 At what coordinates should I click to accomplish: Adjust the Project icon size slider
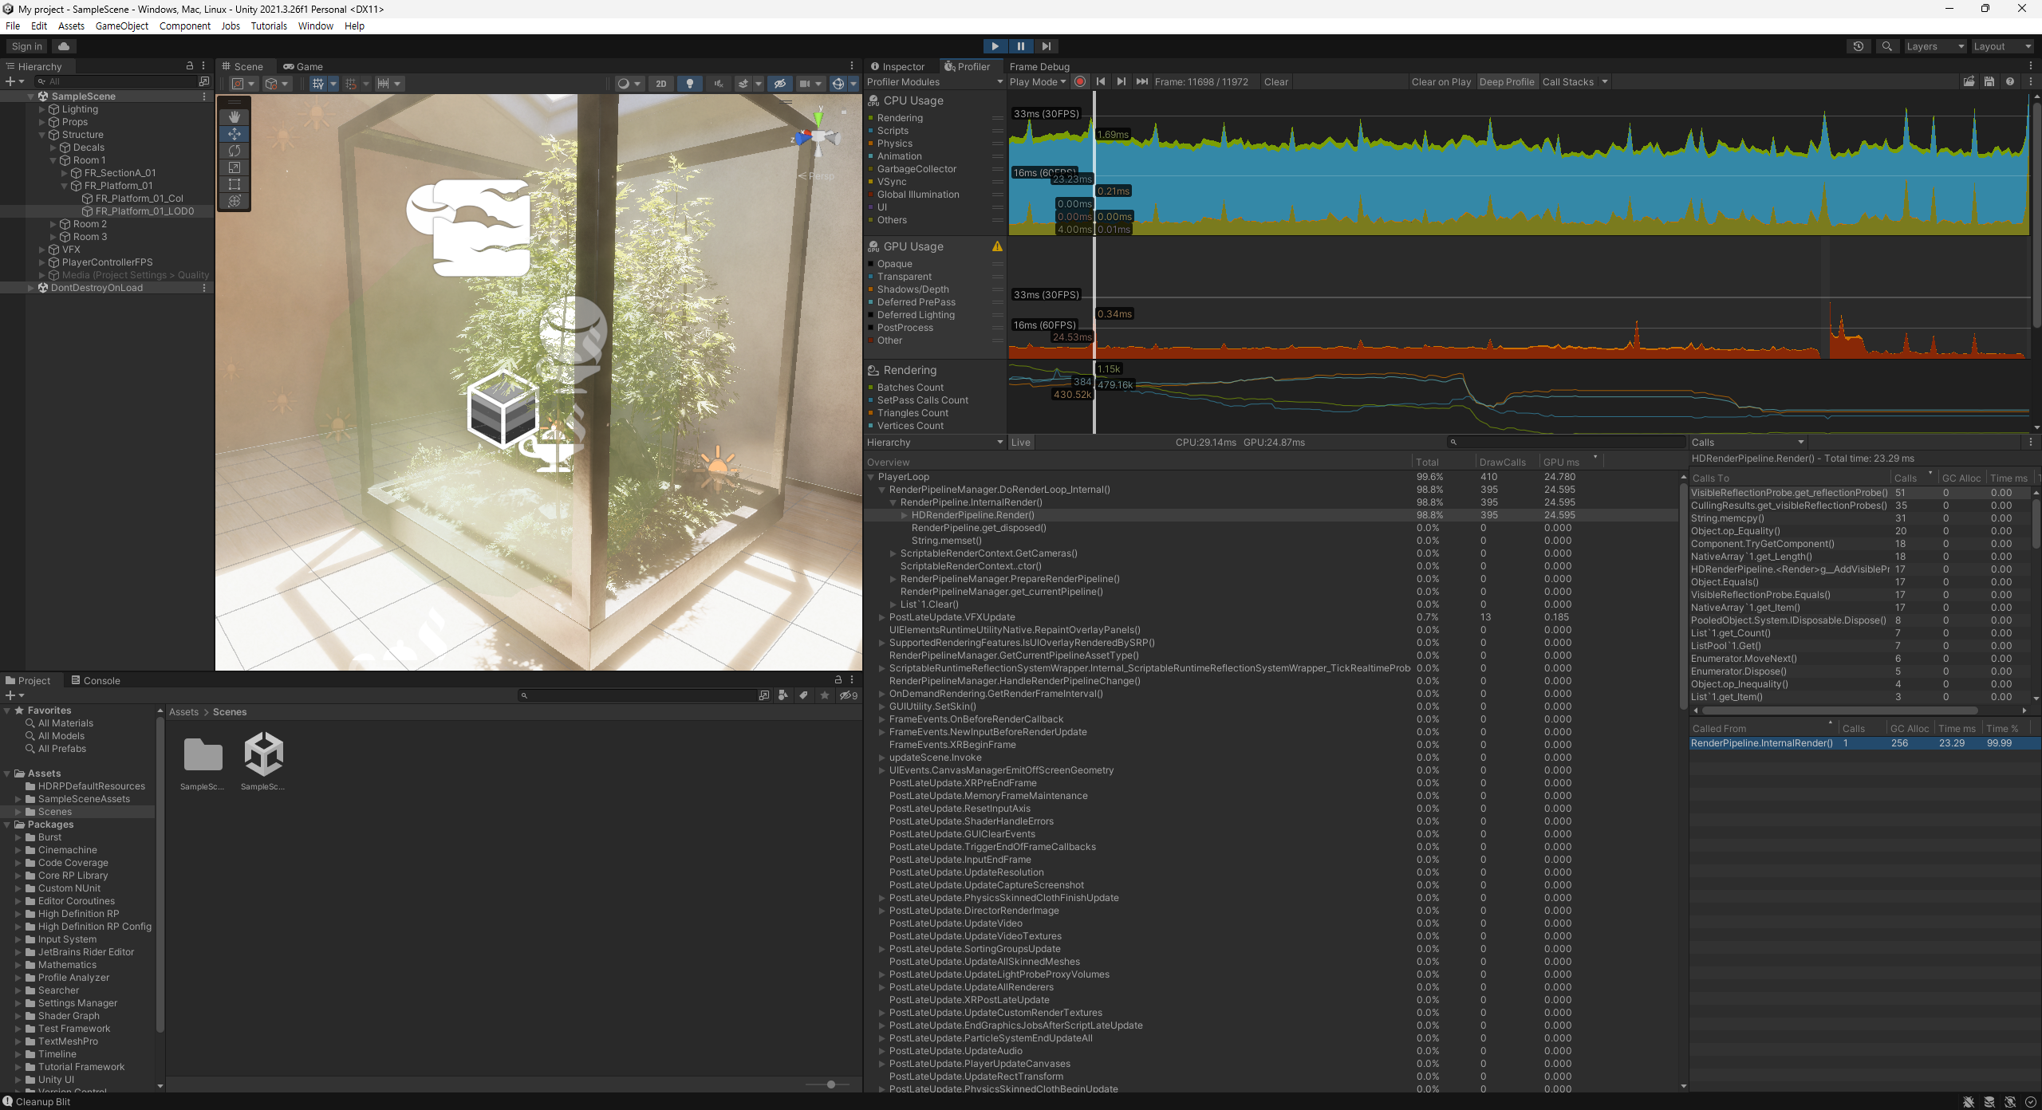(830, 1084)
